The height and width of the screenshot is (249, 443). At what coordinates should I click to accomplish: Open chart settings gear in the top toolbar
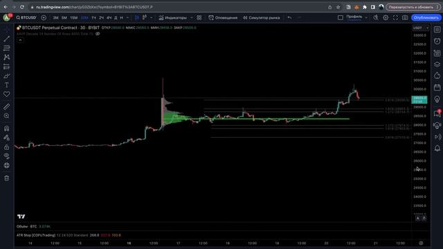point(386,17)
